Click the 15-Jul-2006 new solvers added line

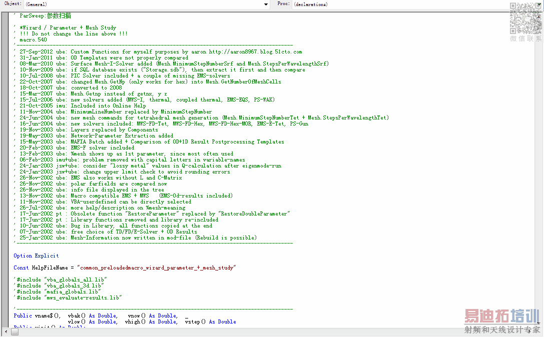click(x=144, y=99)
